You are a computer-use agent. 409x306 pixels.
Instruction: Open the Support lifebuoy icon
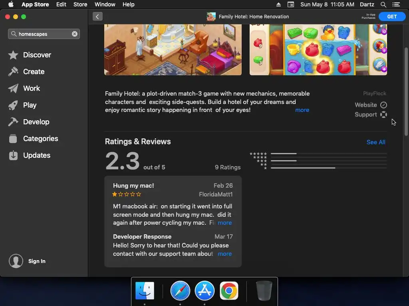click(x=383, y=114)
